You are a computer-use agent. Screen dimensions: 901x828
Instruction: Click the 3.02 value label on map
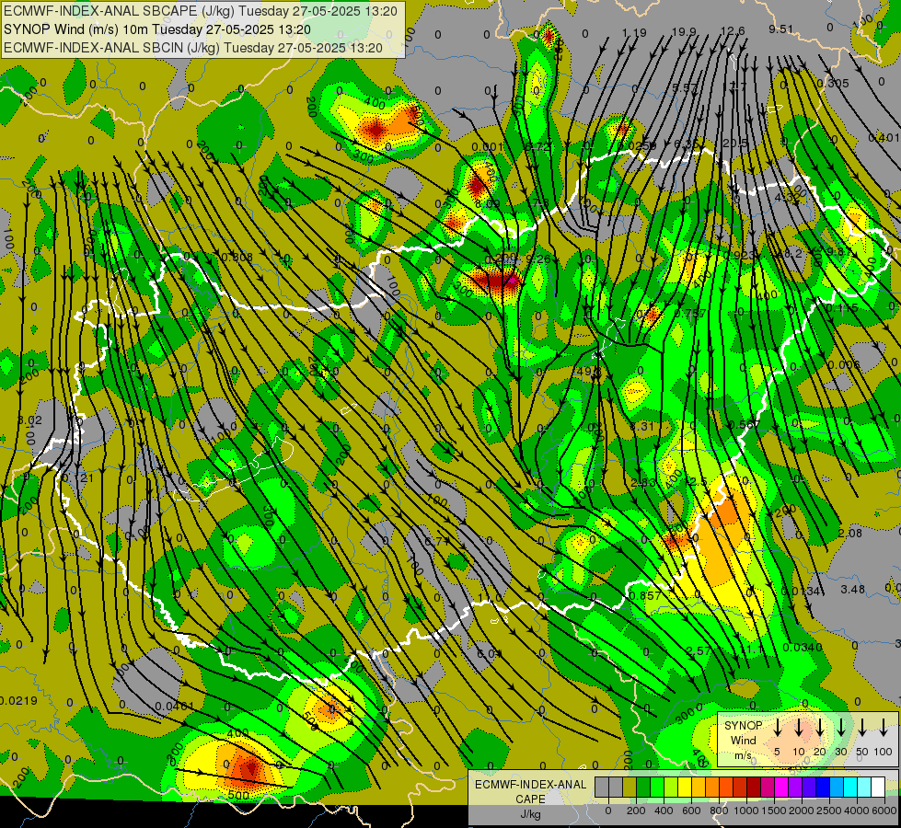point(29,420)
